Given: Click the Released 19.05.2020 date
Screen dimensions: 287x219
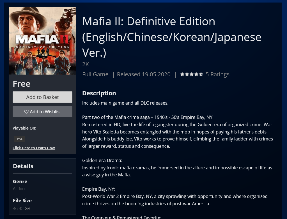Looking at the screenshot, I should [144, 74].
